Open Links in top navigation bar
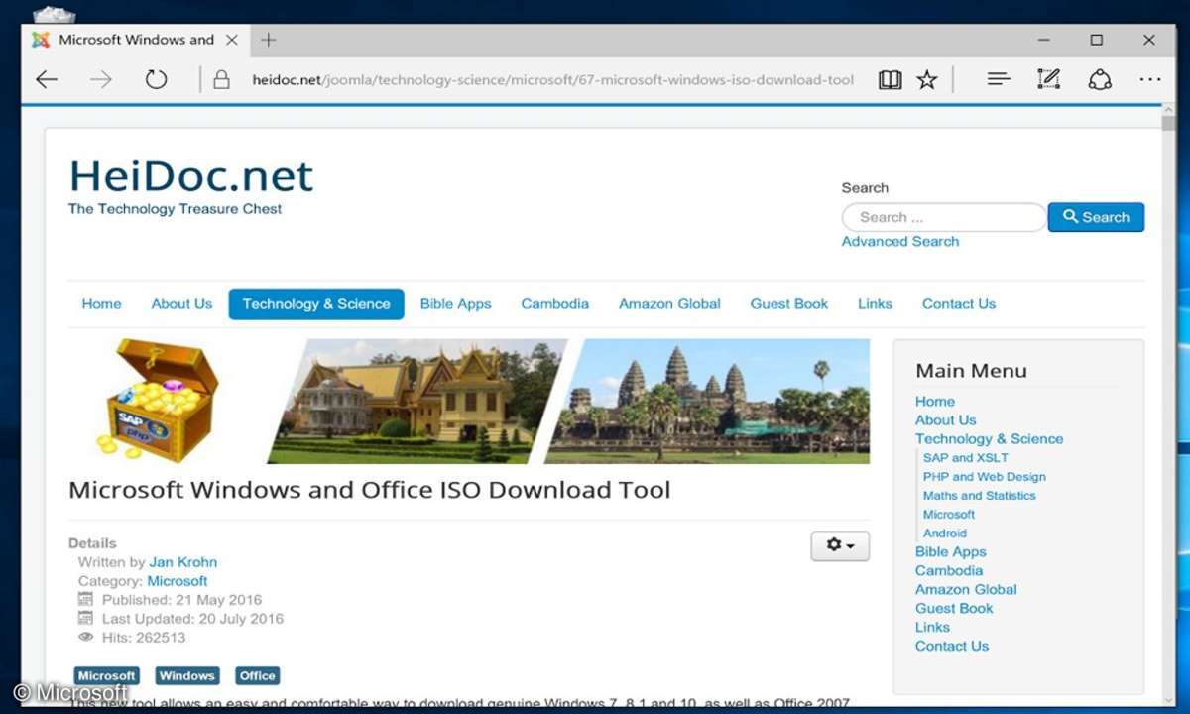The image size is (1190, 714). pyautogui.click(x=875, y=304)
